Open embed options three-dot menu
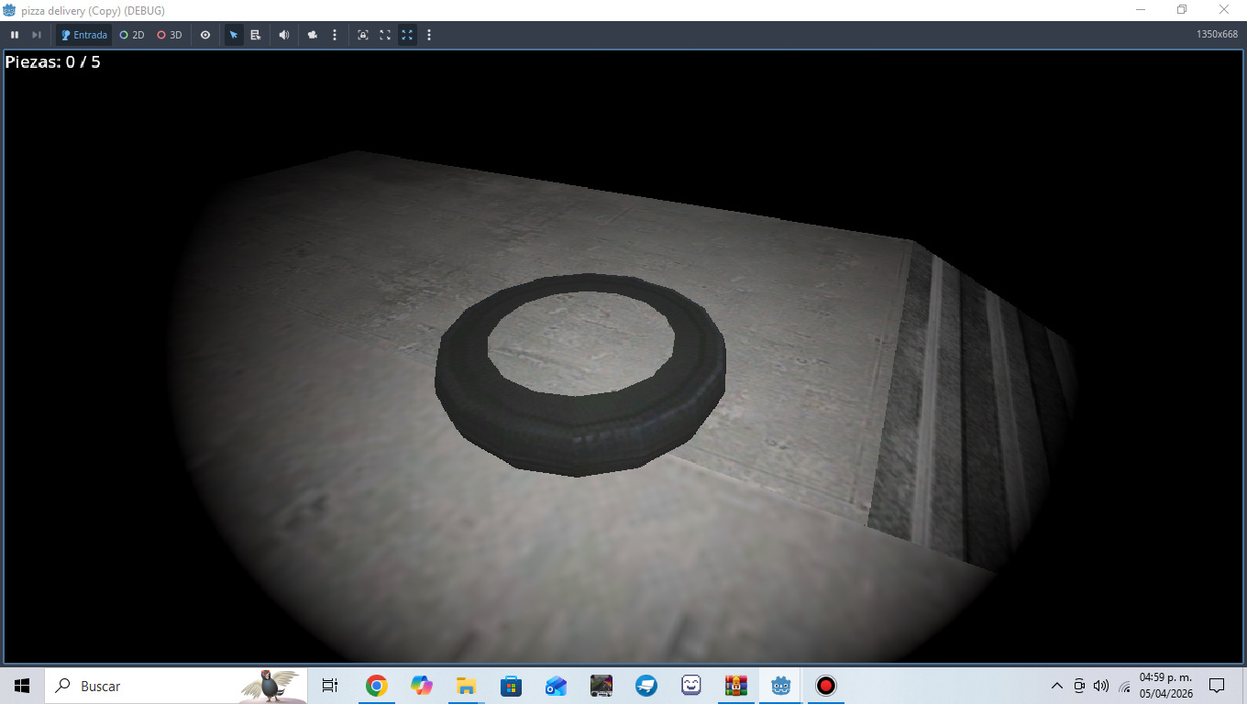Viewport: 1247px width, 704px height. coord(429,35)
